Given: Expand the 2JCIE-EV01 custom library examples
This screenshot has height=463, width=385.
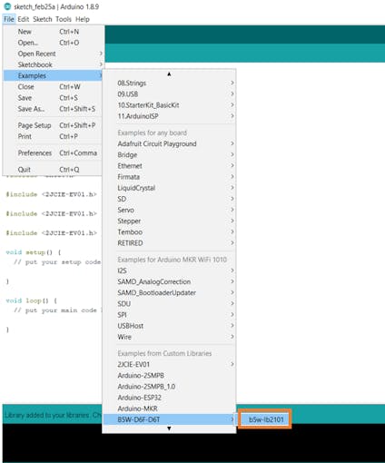Looking at the screenshot, I should (x=169, y=364).
